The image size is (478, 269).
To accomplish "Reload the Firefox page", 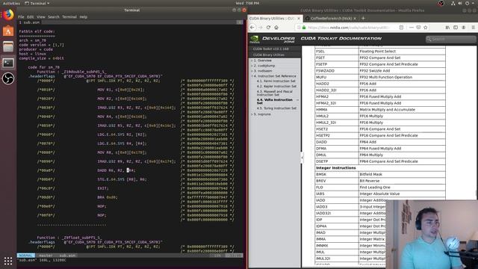I will point(268,28).
